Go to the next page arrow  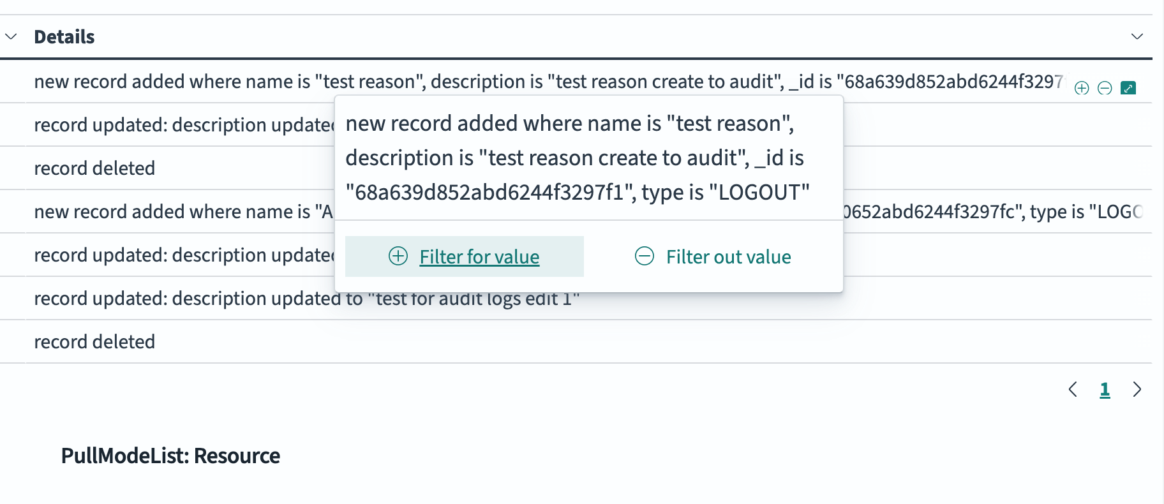click(1137, 389)
